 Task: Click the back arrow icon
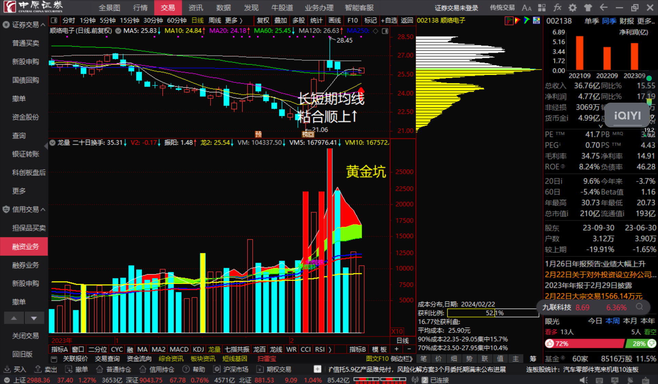604,8
